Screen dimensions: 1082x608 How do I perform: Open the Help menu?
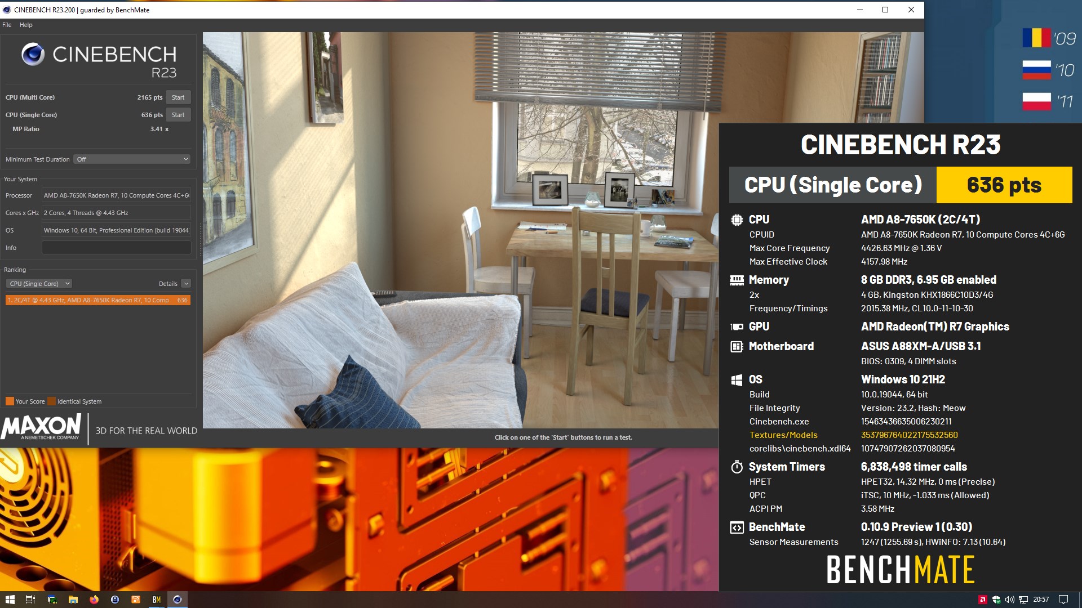point(26,25)
